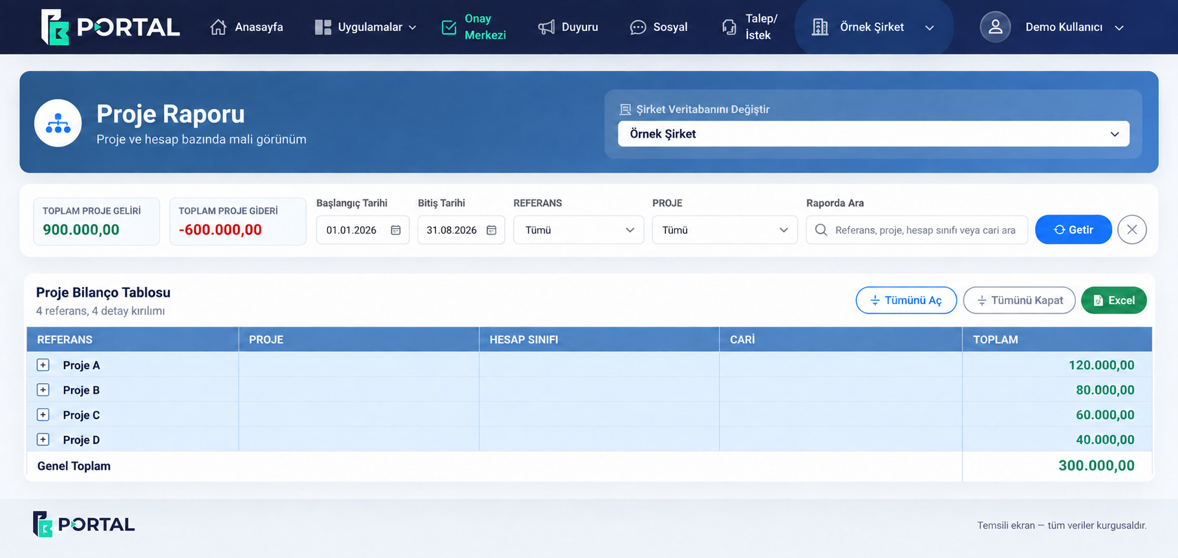This screenshot has height=558, width=1178.
Task: Click the Proje A total 120.000,00
Action: coord(1102,365)
